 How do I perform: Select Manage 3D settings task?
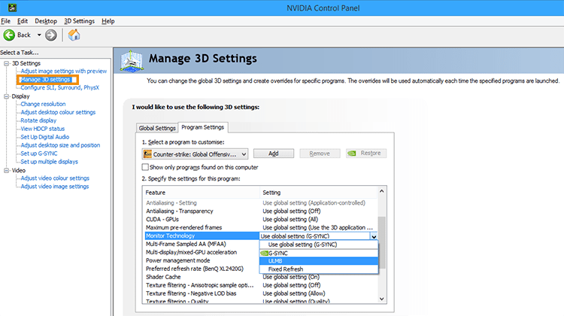45,80
